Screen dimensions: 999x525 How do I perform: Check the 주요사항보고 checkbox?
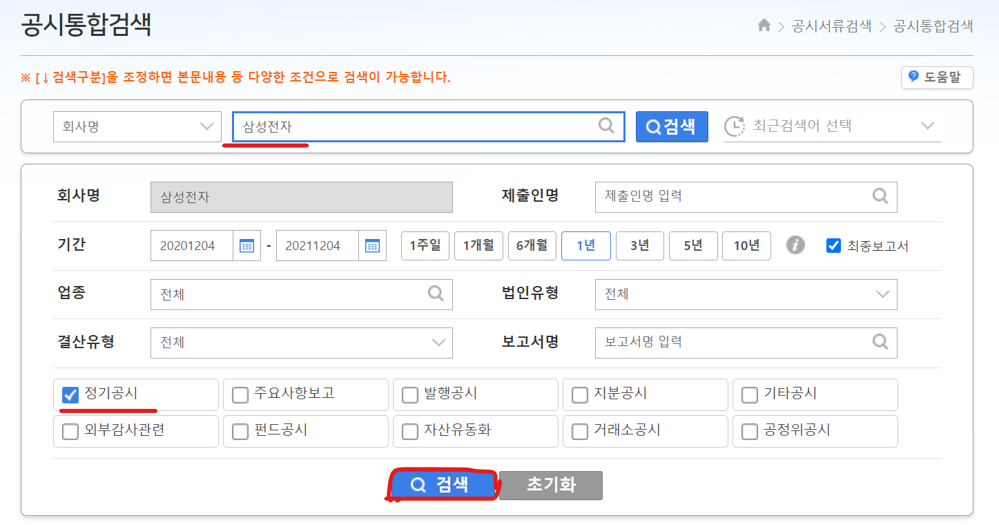[x=240, y=394]
